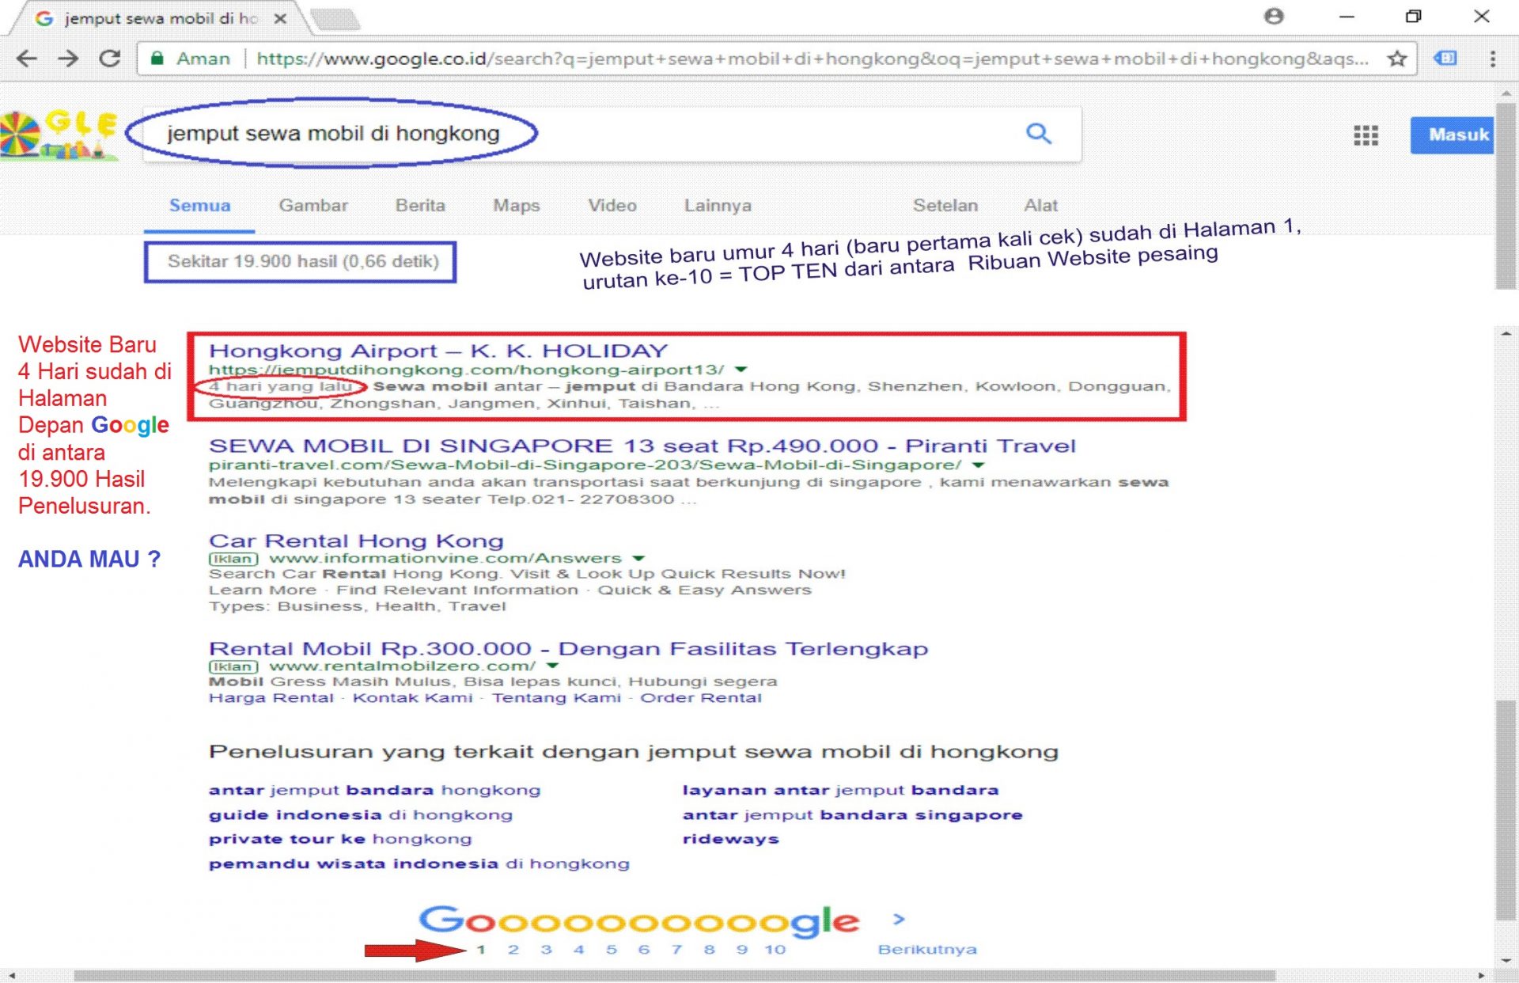Switch to the Maps tab
The height and width of the screenshot is (983, 1519).
pyautogui.click(x=516, y=205)
